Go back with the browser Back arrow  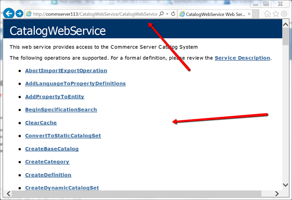click(9, 13)
